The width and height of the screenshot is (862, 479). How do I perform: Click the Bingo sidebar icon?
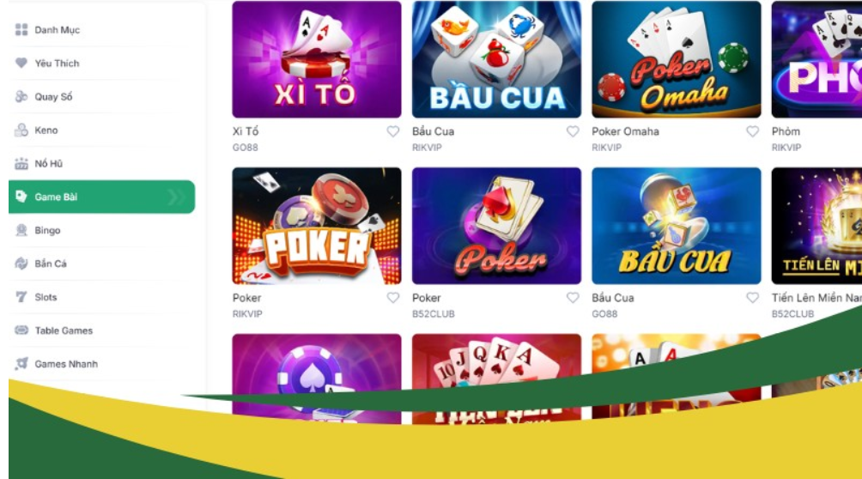pos(21,230)
